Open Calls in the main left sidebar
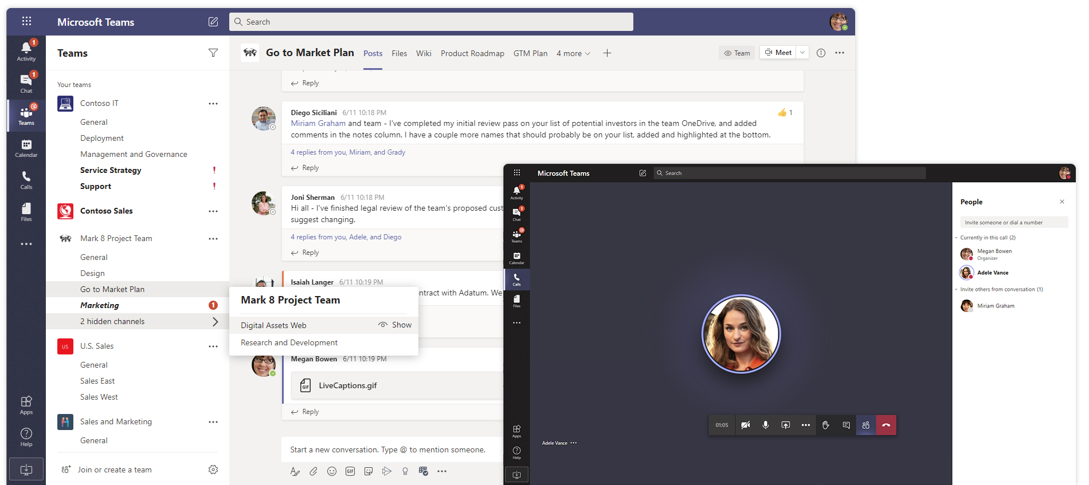The height and width of the screenshot is (485, 1089). click(x=26, y=180)
